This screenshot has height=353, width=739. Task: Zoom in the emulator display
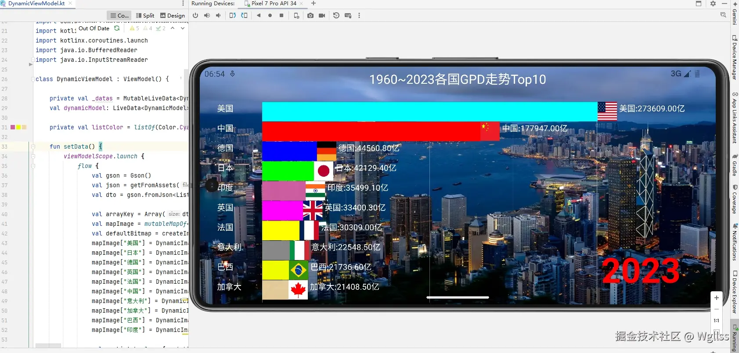(x=717, y=298)
